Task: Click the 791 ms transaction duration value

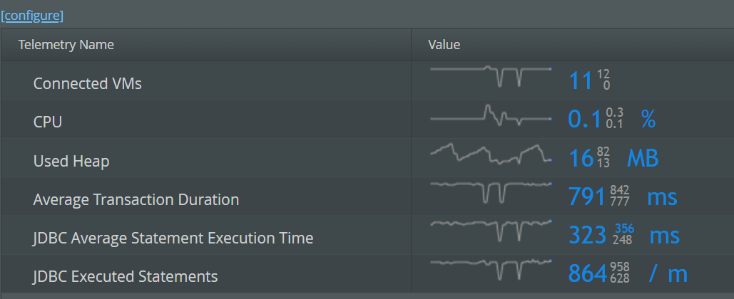Action: pyautogui.click(x=587, y=196)
